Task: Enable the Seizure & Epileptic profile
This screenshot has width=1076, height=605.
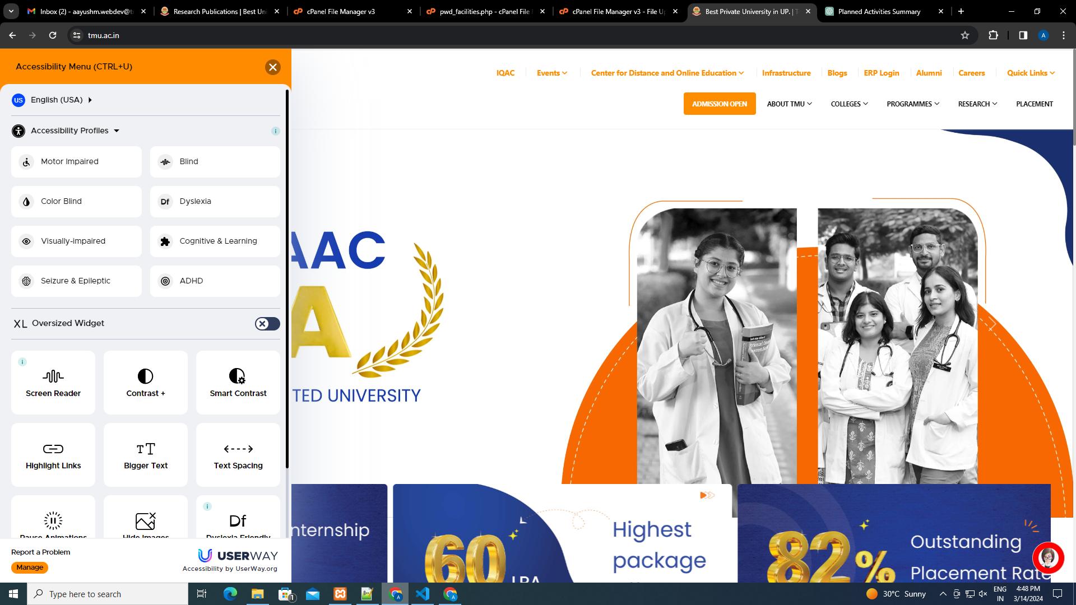Action: tap(76, 281)
